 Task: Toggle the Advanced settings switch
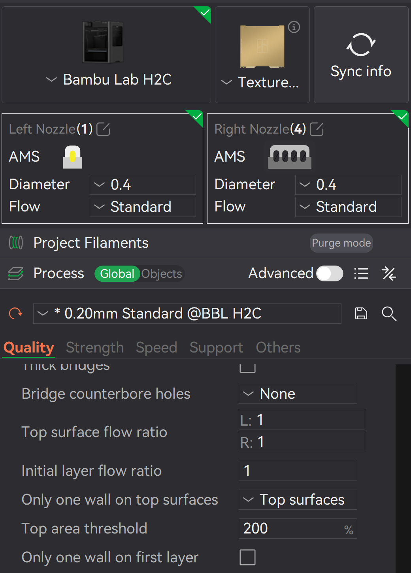pos(330,273)
